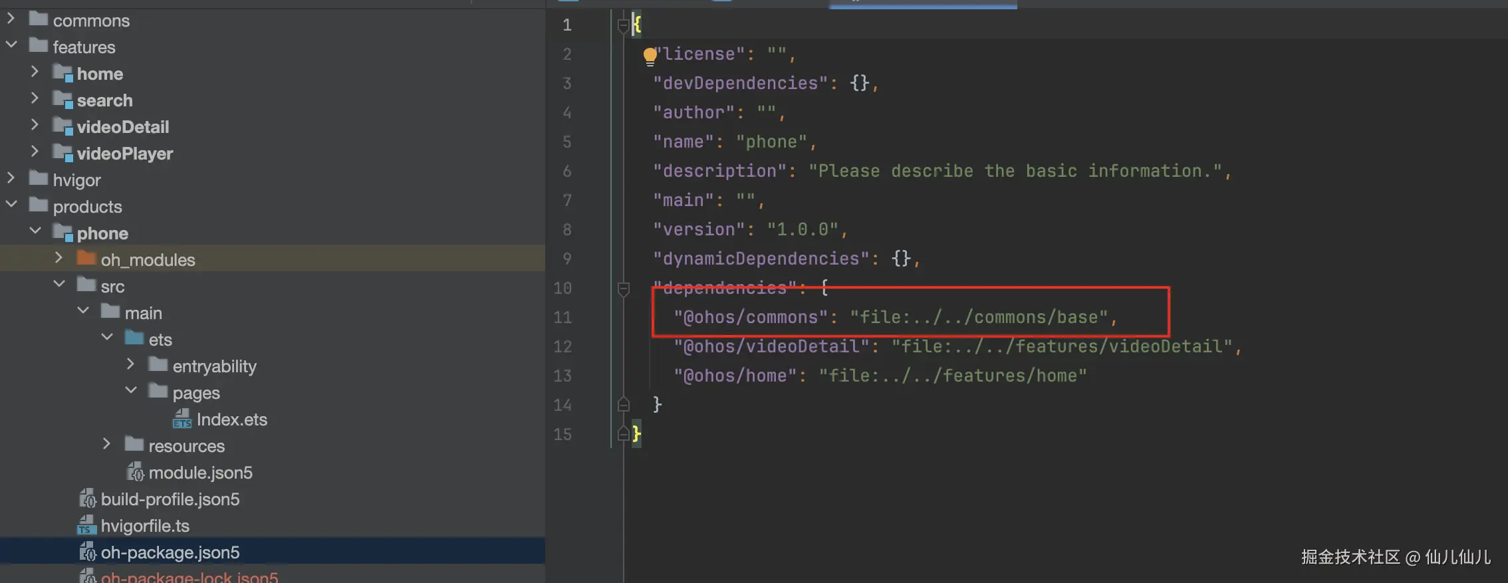
Task: Click the home module folder icon
Action: tap(63, 73)
